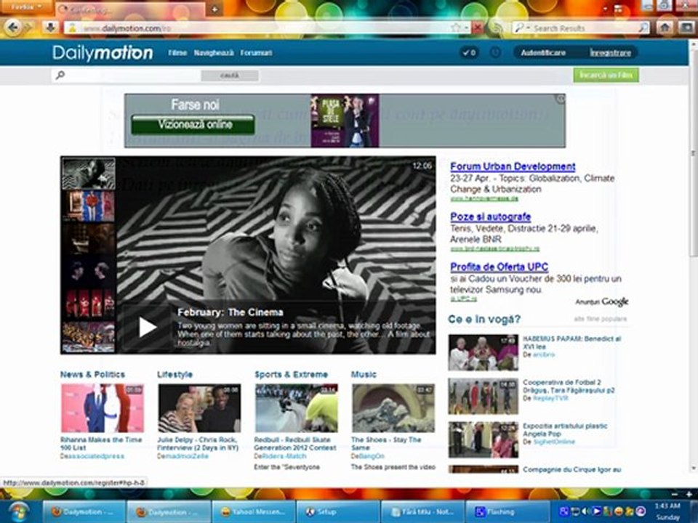Open Profita de Oferta UPC link
This screenshot has height=523, width=698.
coord(499,267)
